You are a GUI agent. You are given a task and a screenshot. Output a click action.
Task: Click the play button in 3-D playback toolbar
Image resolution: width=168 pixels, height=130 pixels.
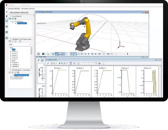[x=89, y=54]
